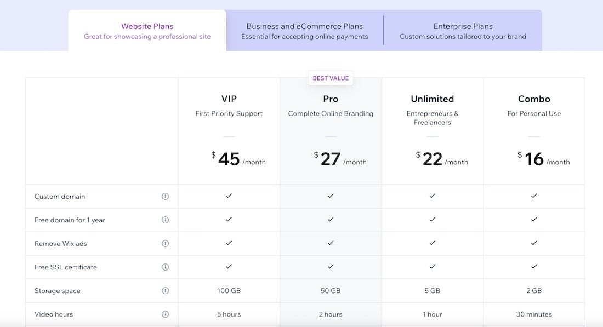Click the Storage space info icon

tap(164, 290)
